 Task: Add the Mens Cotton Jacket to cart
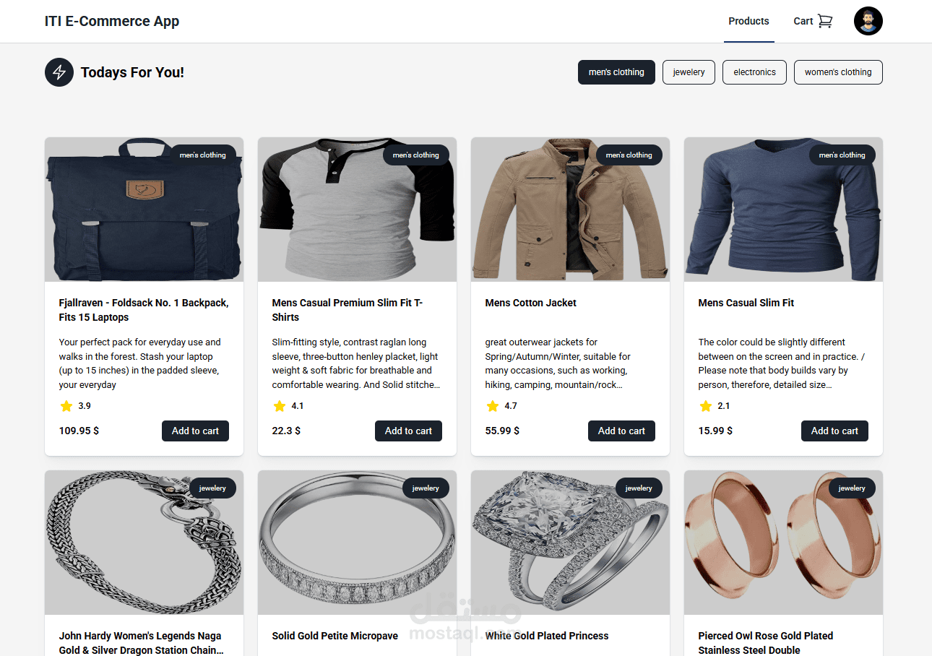(621, 431)
